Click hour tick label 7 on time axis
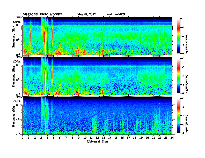This screenshot has width=205, height=158. tap(66, 138)
